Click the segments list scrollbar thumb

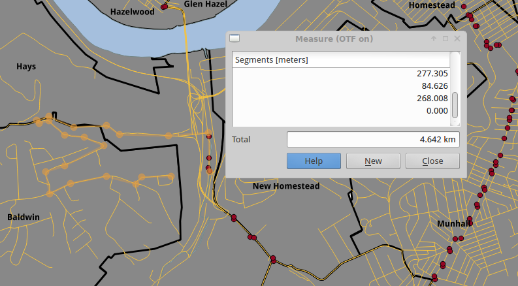pos(455,104)
